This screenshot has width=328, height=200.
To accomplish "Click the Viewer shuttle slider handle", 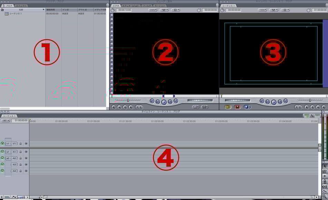I will pyautogui.click(x=128, y=100).
